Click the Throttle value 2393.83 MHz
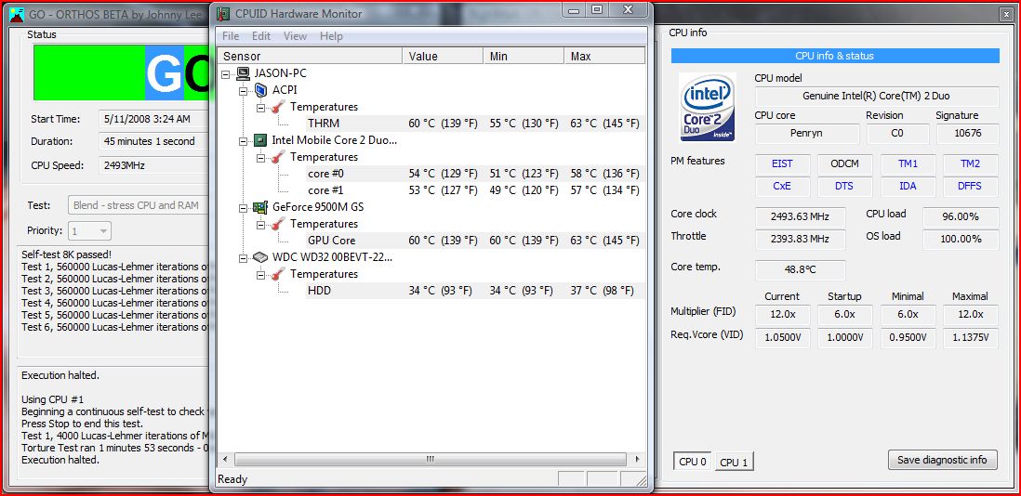The height and width of the screenshot is (496, 1021). (801, 239)
